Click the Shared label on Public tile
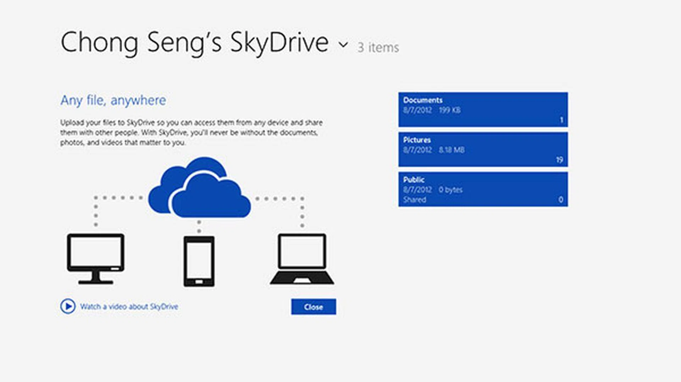681x382 pixels. click(415, 200)
